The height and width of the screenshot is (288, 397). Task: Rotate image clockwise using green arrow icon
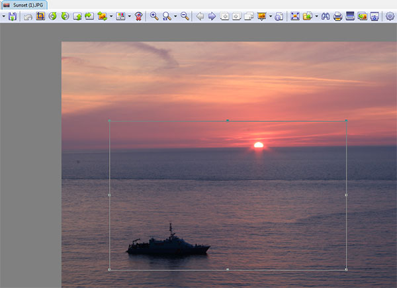(x=64, y=16)
